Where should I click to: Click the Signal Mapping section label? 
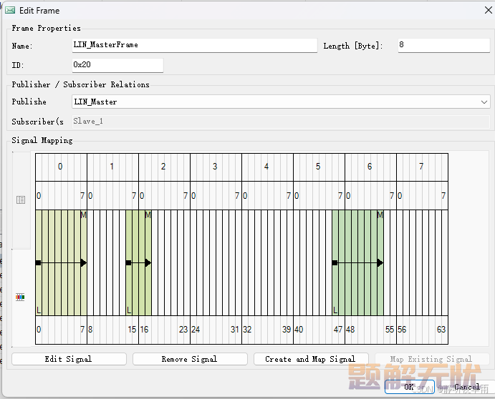pyautogui.click(x=42, y=140)
